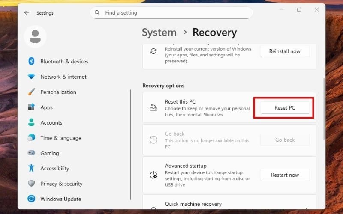Click the Accounts person icon
Viewport: 343px width, 214px height.
[x=31, y=122]
